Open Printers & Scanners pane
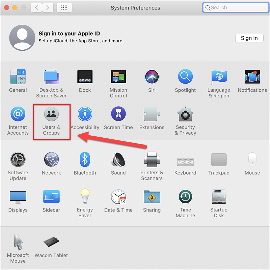 pos(152,159)
